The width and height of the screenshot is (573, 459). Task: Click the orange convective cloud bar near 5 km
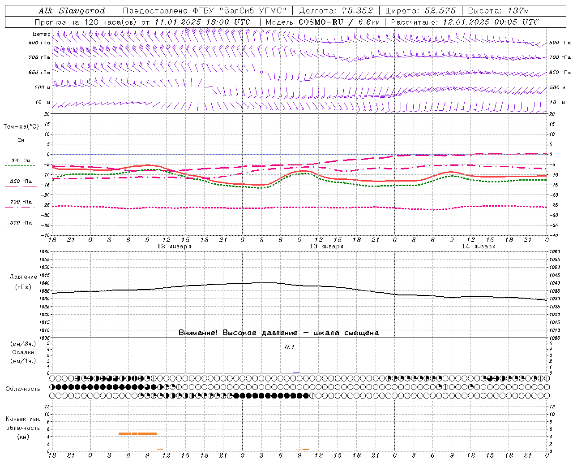[x=138, y=434]
